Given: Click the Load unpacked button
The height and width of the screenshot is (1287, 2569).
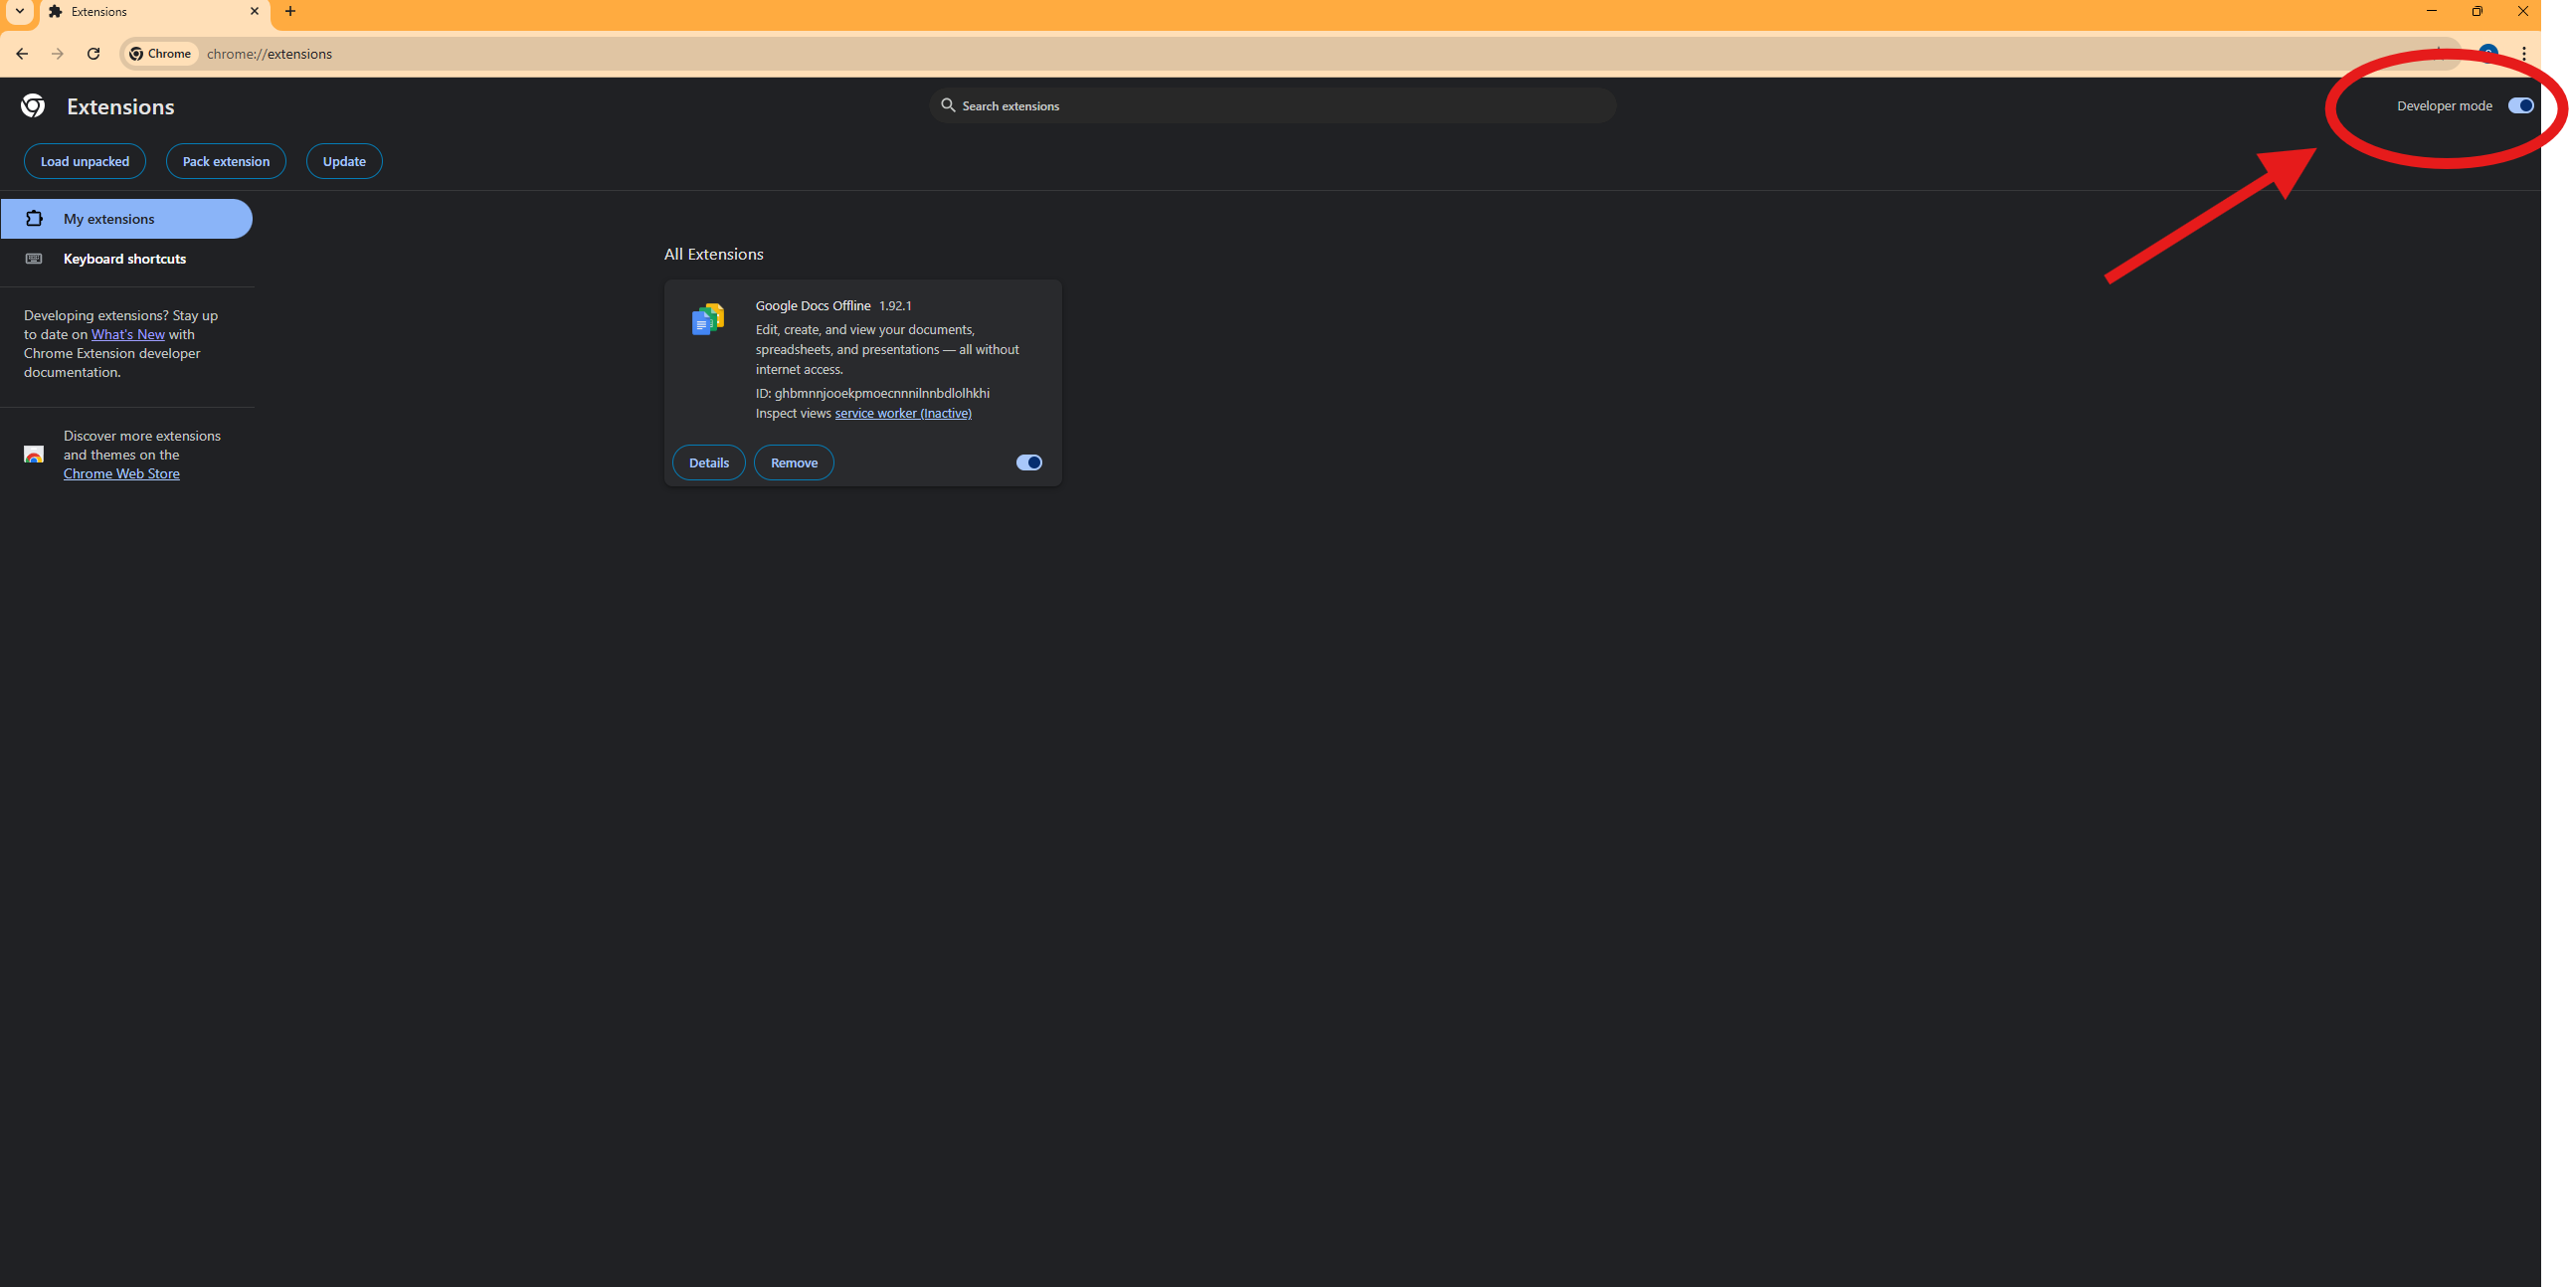Looking at the screenshot, I should point(85,162).
